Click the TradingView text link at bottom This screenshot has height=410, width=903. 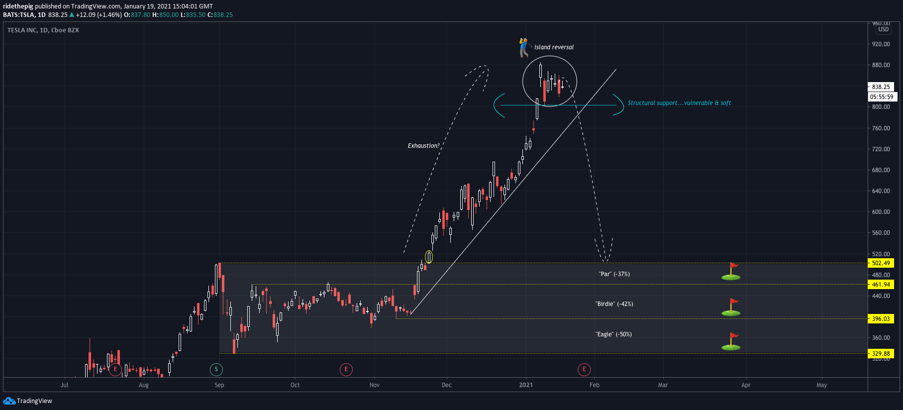coord(34,401)
